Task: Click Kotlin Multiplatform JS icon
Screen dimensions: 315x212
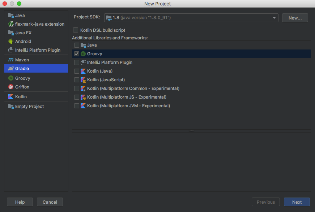Action: pyautogui.click(x=83, y=97)
